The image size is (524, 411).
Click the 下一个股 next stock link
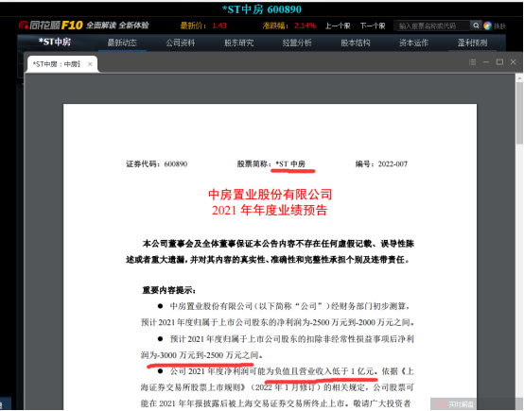(x=373, y=26)
